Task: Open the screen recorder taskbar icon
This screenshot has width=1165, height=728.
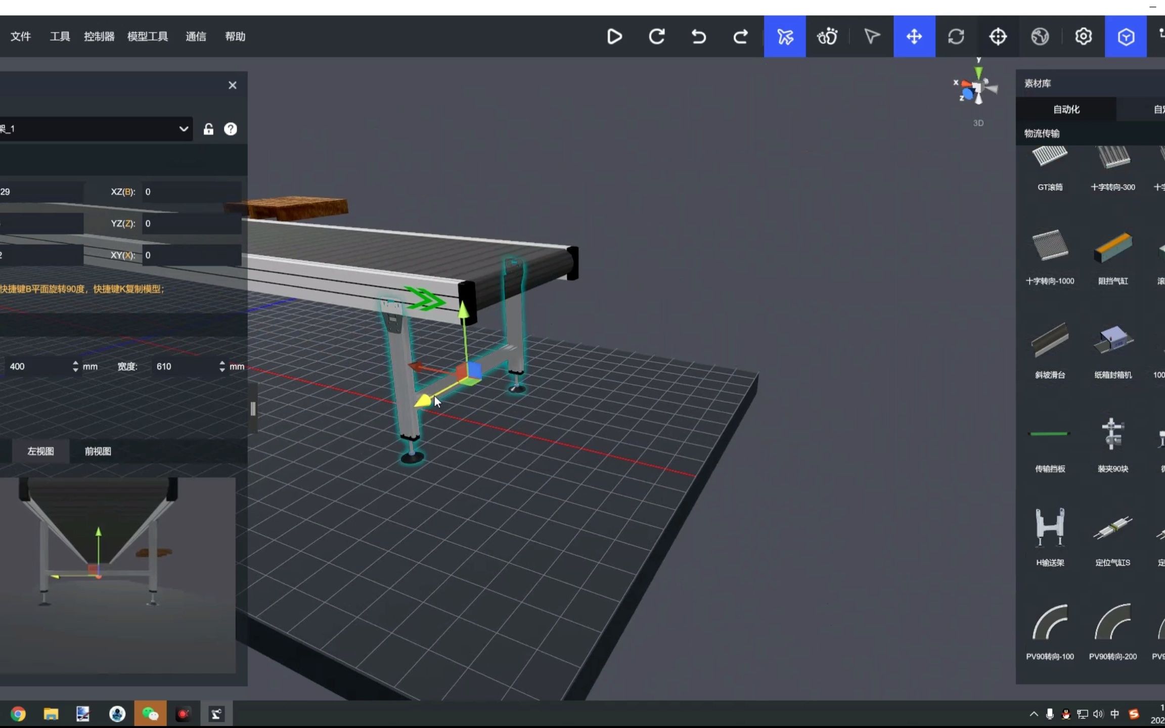Action: pyautogui.click(x=183, y=714)
